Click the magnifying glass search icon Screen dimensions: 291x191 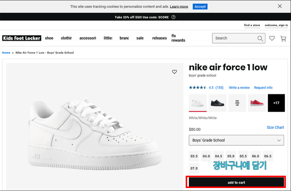pyautogui.click(x=260, y=38)
